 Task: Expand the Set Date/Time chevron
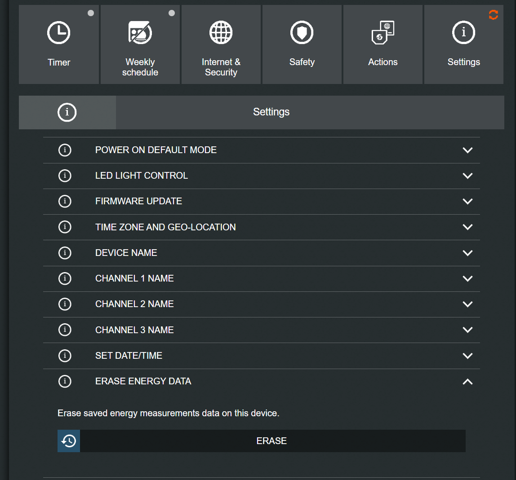point(467,356)
